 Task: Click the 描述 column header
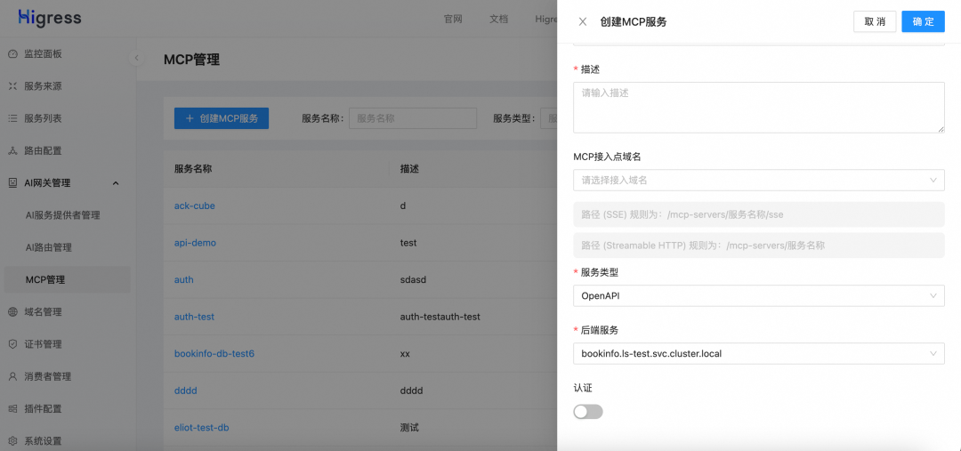(x=409, y=168)
